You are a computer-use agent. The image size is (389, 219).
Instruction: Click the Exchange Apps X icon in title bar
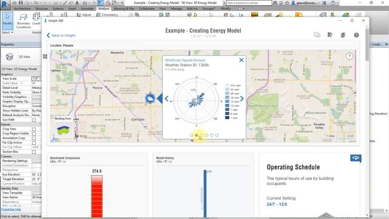tap(324, 3)
